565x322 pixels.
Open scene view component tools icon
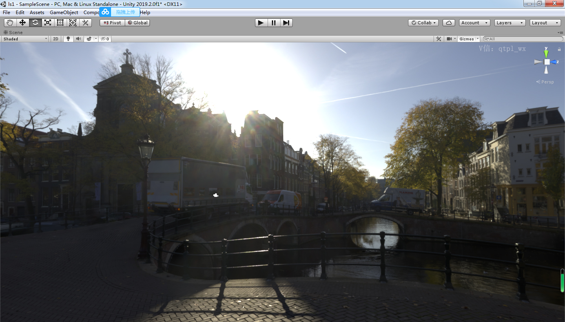(439, 39)
